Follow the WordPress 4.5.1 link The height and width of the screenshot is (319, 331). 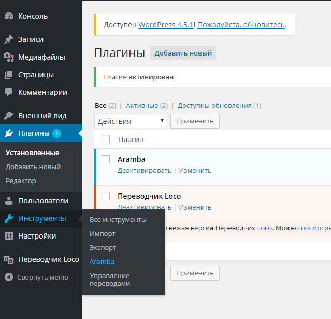166,25
